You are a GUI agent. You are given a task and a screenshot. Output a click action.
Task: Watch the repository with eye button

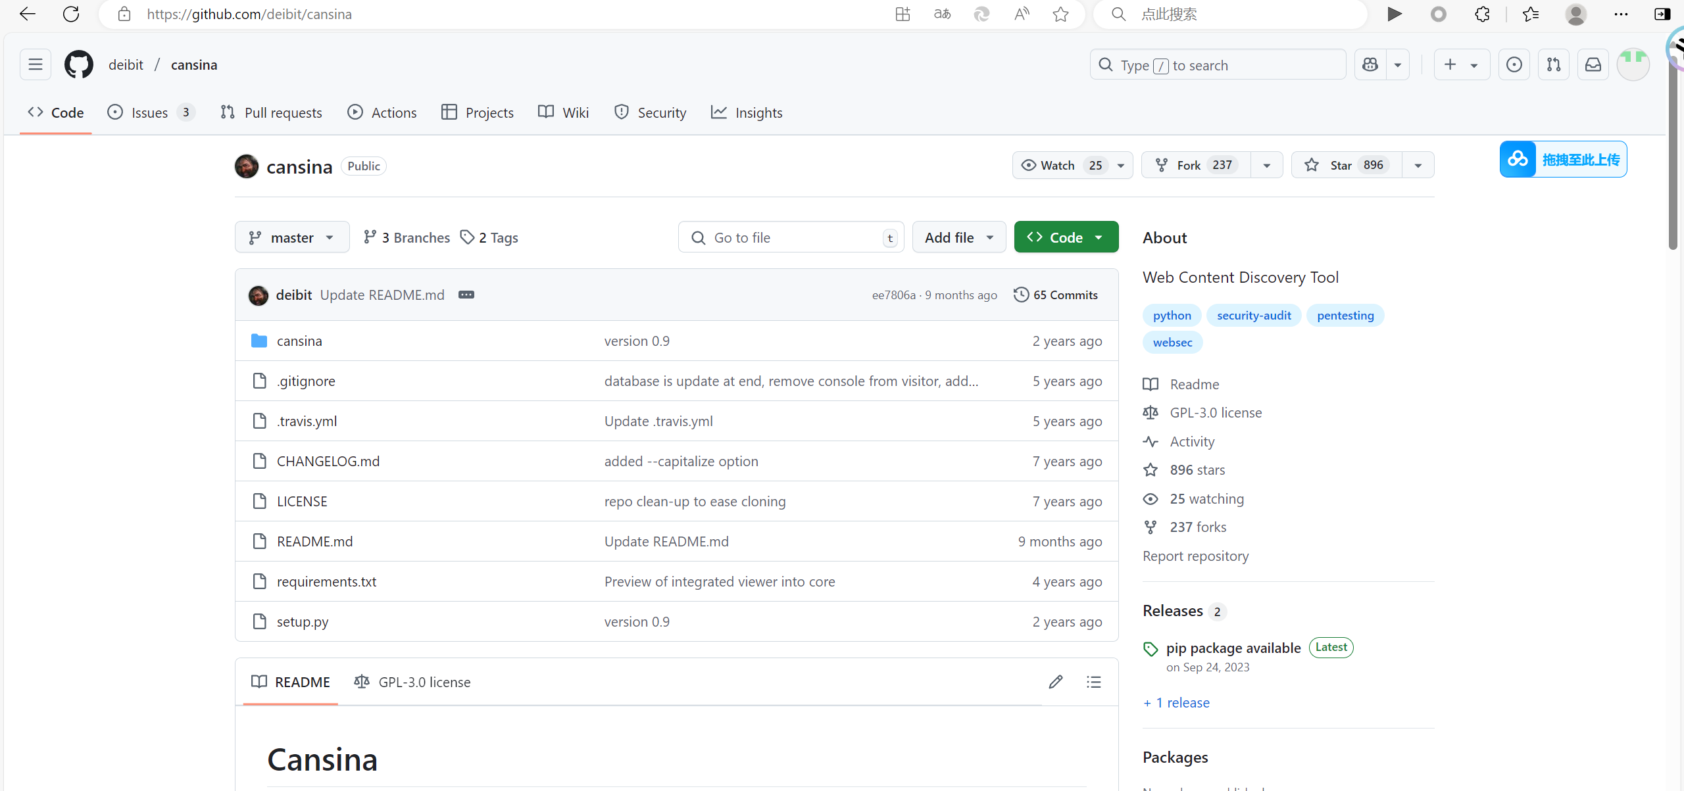pyautogui.click(x=1058, y=165)
